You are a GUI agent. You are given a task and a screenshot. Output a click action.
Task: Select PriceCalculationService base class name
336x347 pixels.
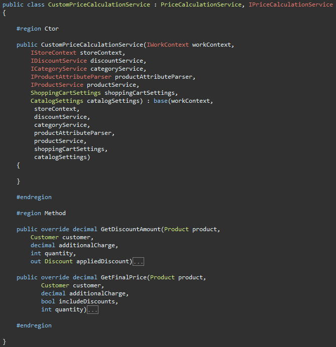[201, 5]
